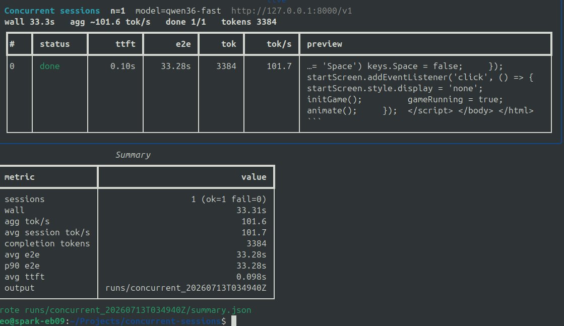The image size is (564, 326).
Task: Click the 0.10s ttft cell
Action: coord(122,66)
